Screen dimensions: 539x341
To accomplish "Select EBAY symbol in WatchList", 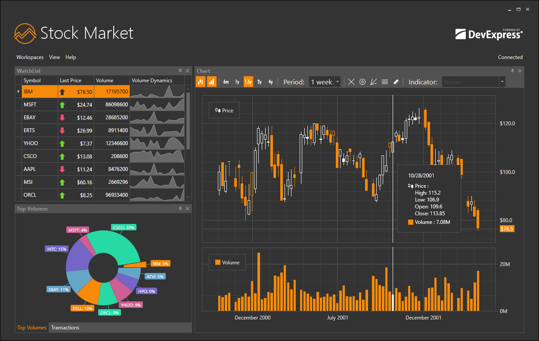I will (x=30, y=118).
